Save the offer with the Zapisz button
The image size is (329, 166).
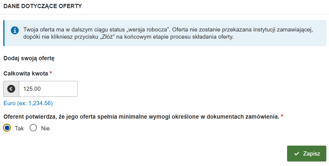point(307,154)
